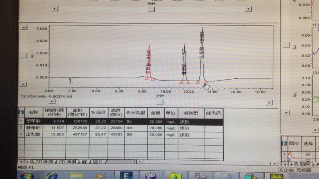Image resolution: width=319 pixels, height=179 pixels.
Task: Click height cell 28880
Action: click(x=116, y=128)
